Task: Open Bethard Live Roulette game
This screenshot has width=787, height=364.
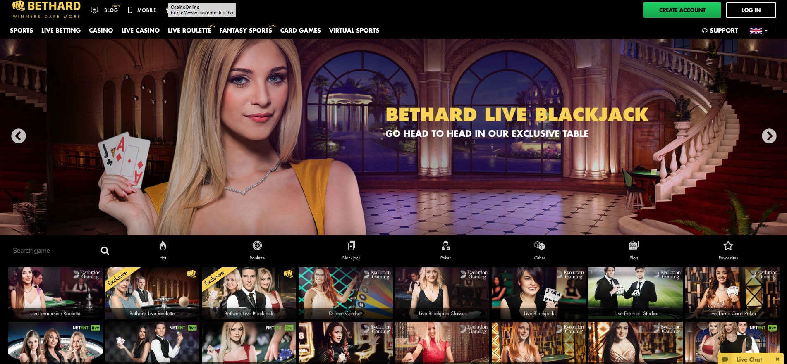Action: click(152, 293)
